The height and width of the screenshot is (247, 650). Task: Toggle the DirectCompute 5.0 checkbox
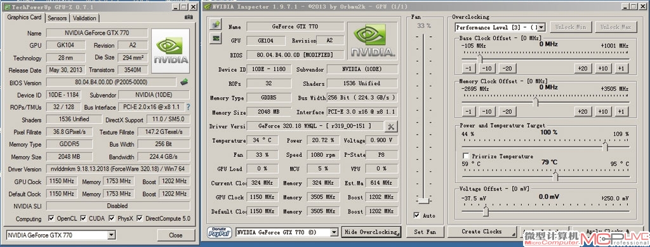[140, 218]
